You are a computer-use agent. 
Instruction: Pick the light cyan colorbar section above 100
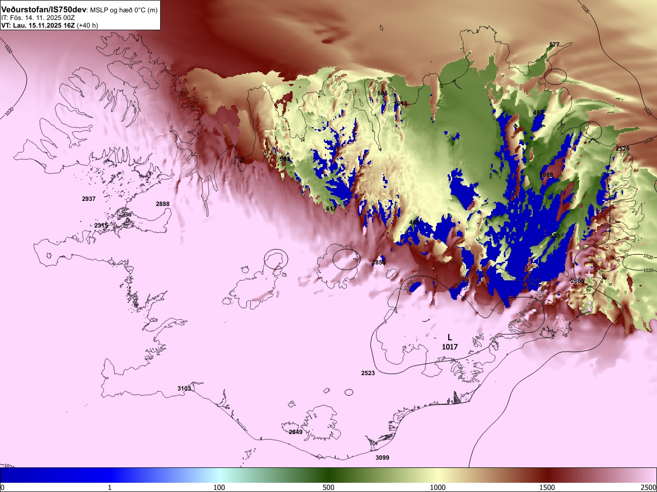point(219,475)
